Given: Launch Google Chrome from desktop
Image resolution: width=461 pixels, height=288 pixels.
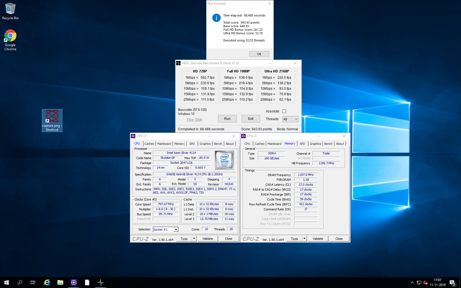Looking at the screenshot, I should click(x=10, y=40).
